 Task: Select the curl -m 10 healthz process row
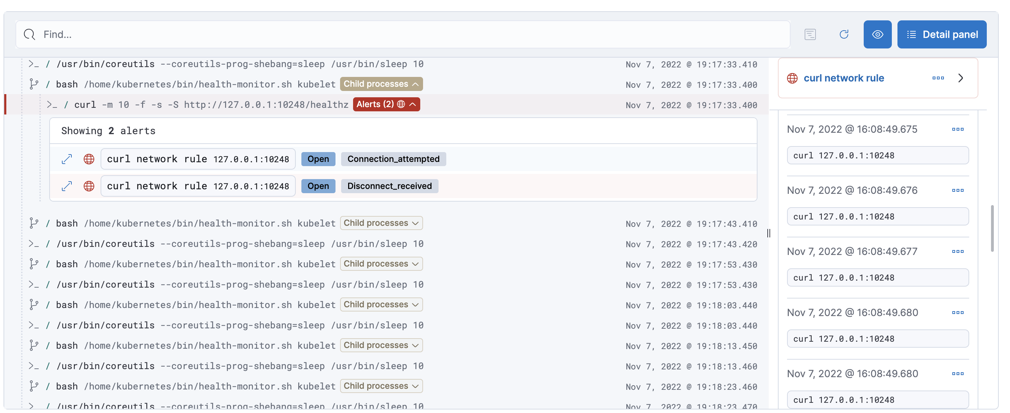coord(386,105)
